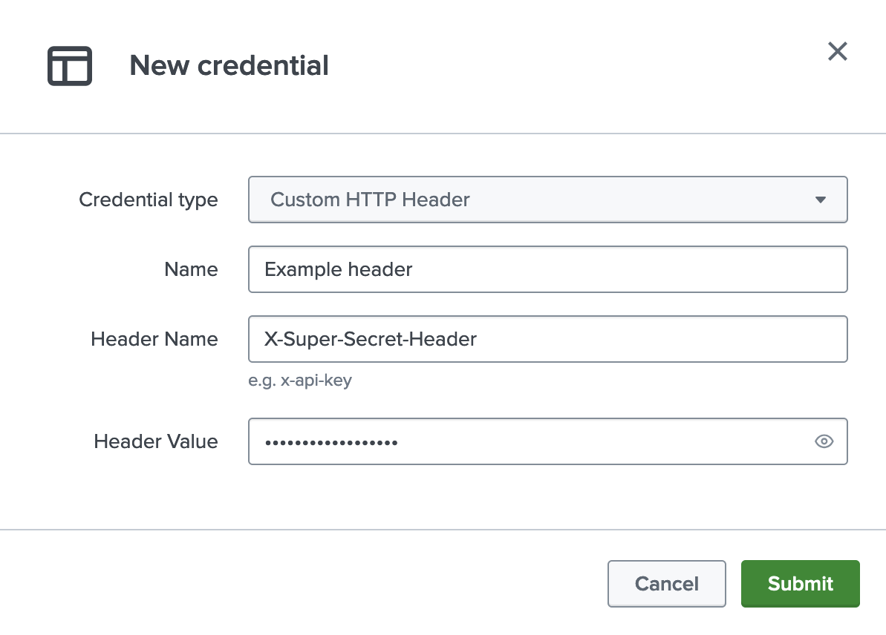Click the Credential type dropdown caret arrow
Screen dimensions: 886x635
click(x=820, y=200)
